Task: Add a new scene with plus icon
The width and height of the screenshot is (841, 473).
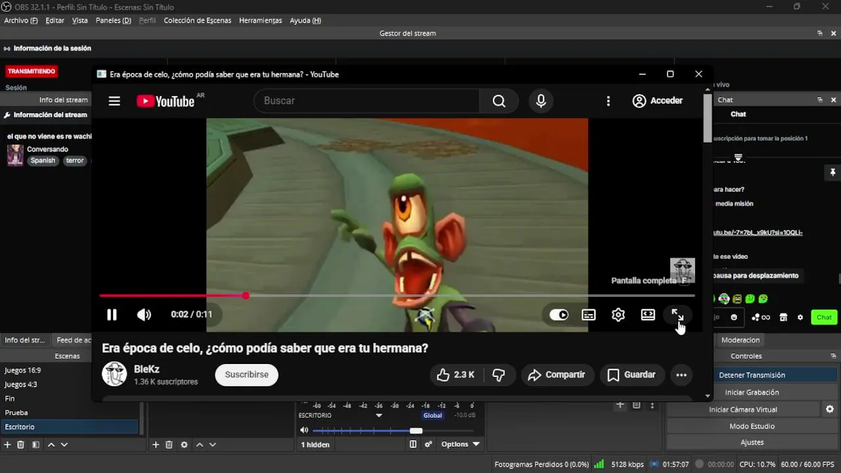Action: (x=8, y=445)
